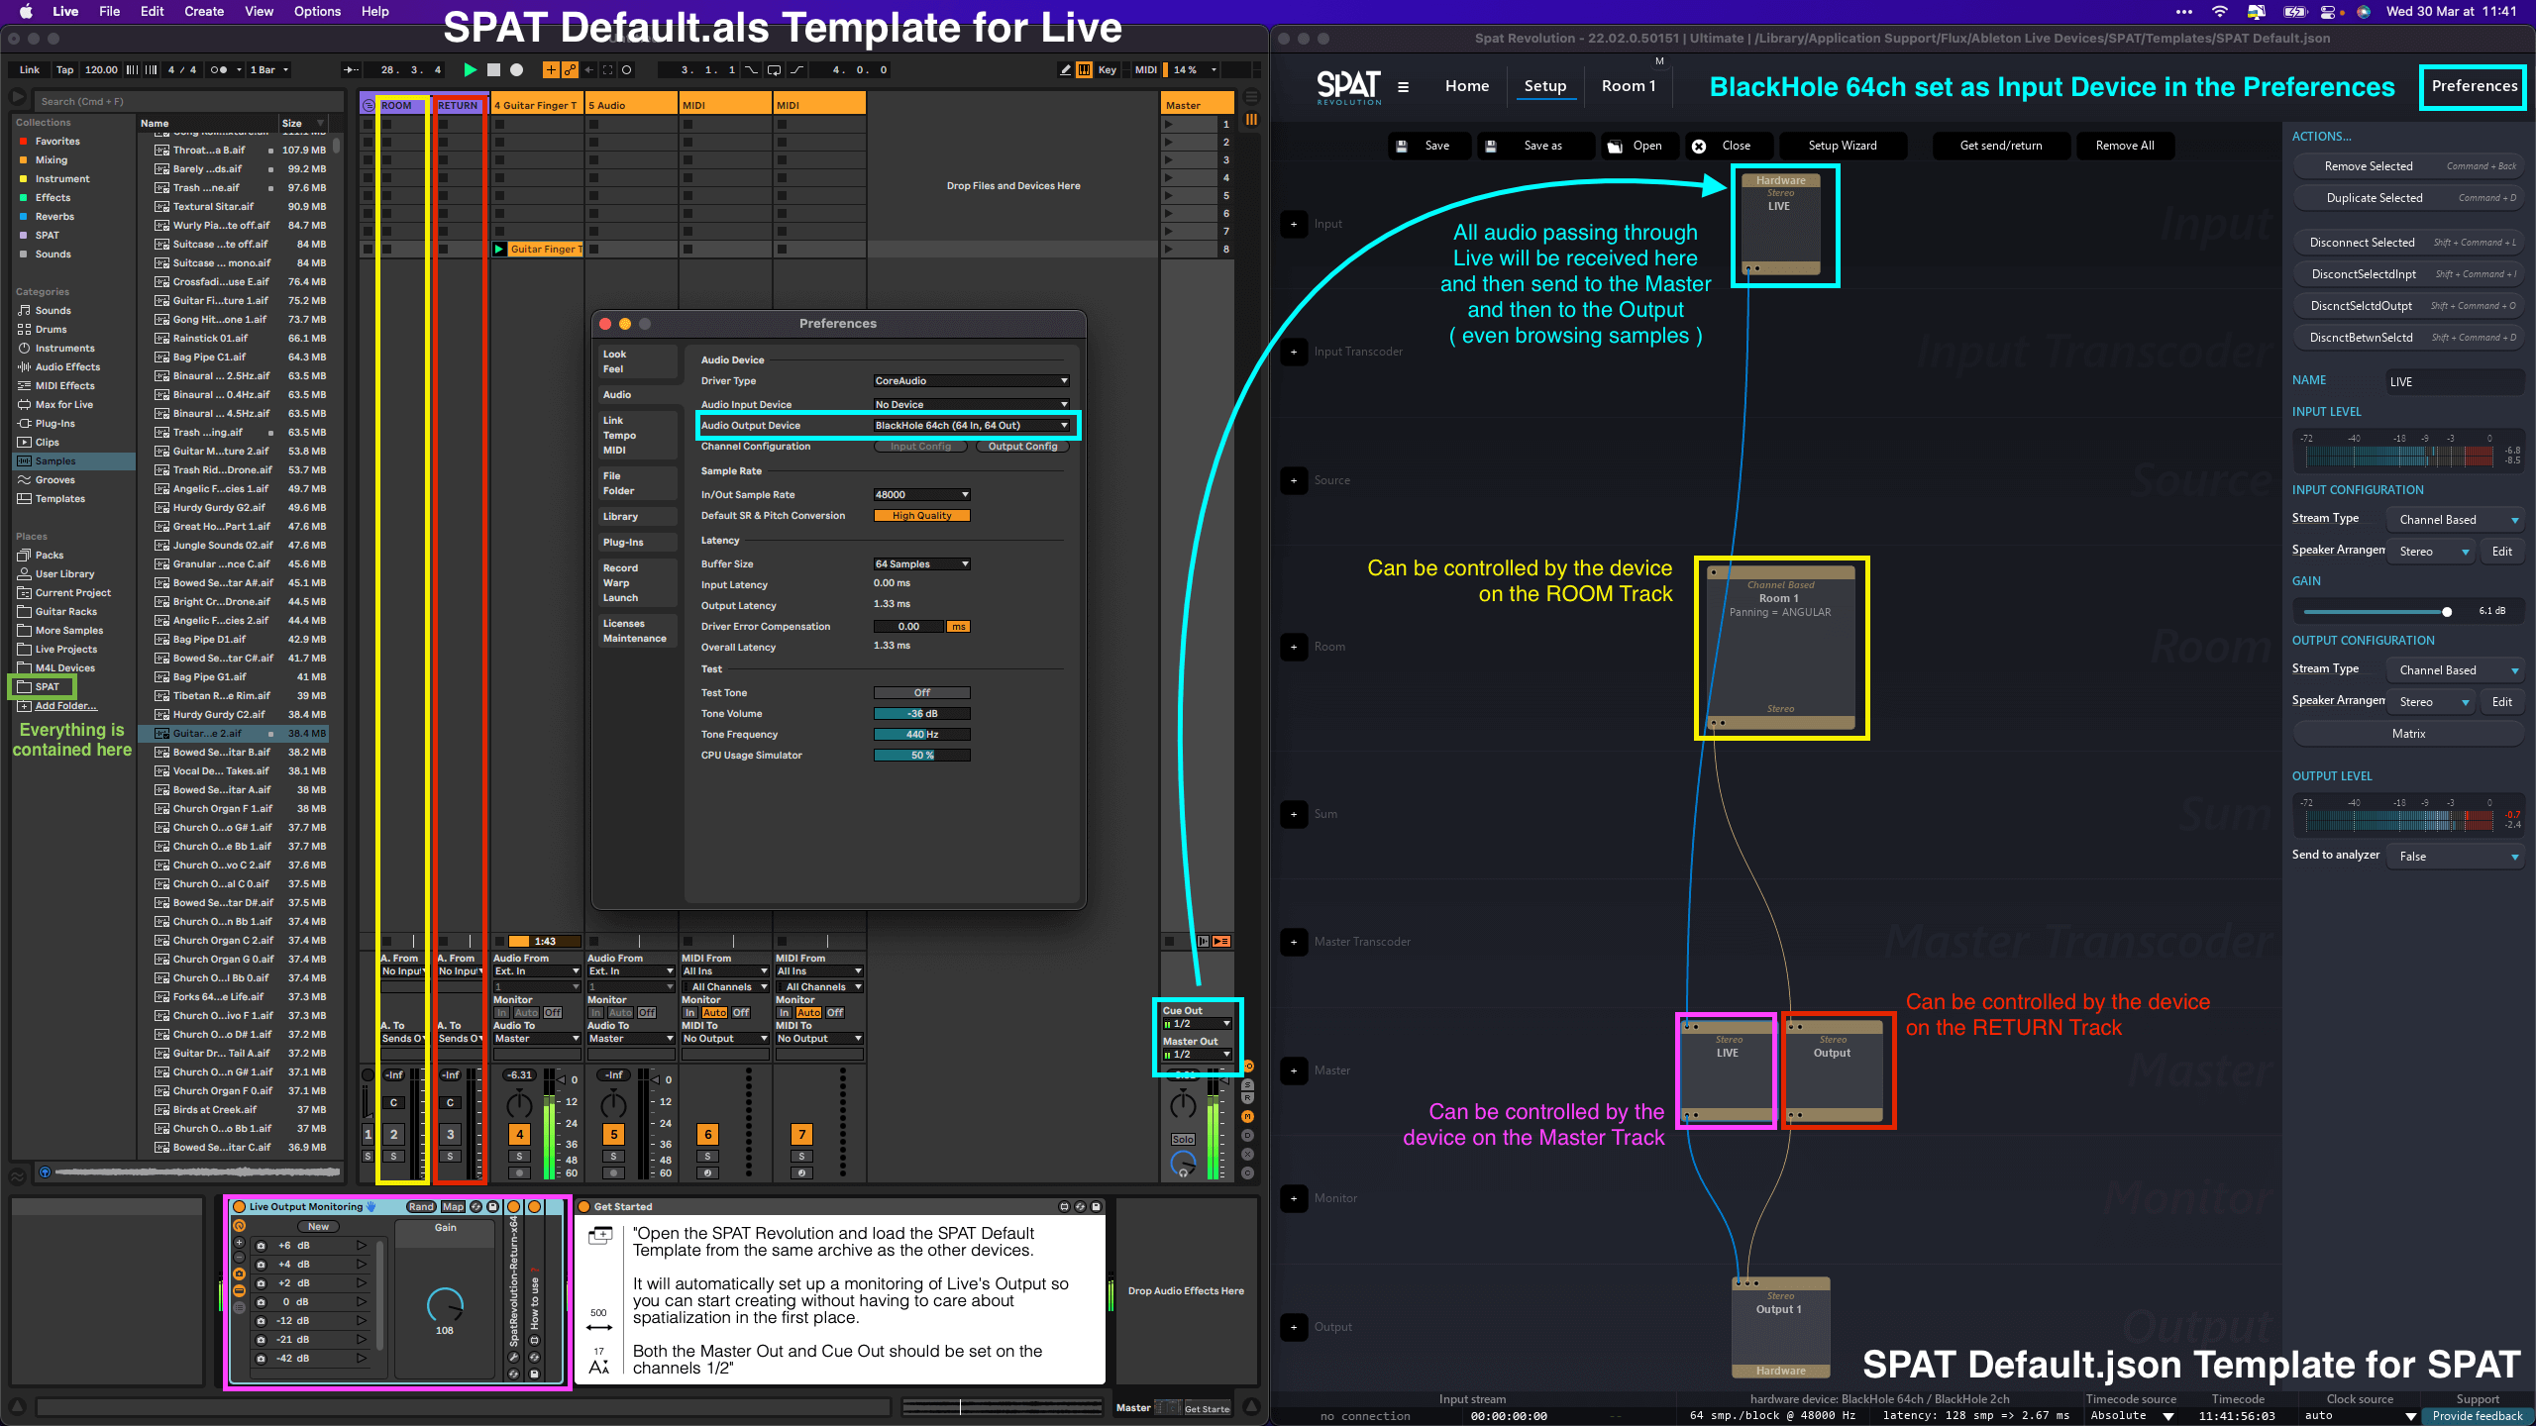2536x1426 pixels.
Task: Open the Create menu in menu bar
Action: (203, 11)
